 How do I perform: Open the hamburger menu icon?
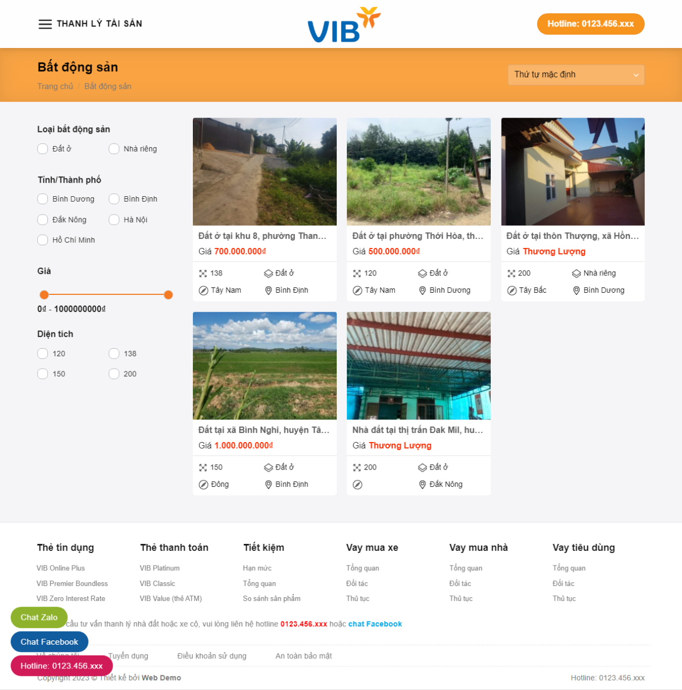45,24
